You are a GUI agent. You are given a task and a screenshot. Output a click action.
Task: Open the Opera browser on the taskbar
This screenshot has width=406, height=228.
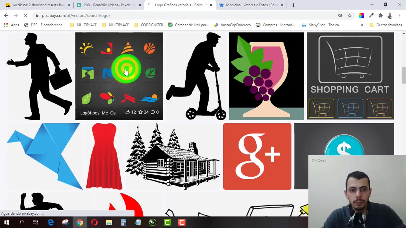[x=94, y=222]
